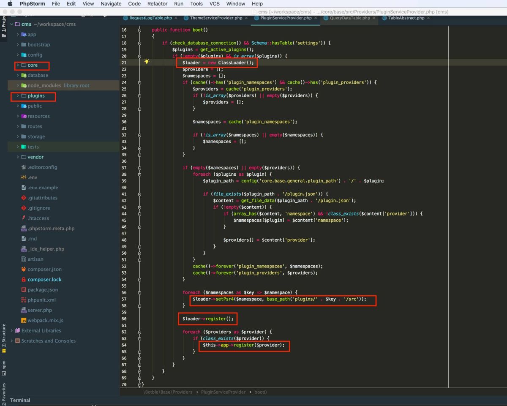Expand the vendor folder
507x406 pixels.
[18, 157]
